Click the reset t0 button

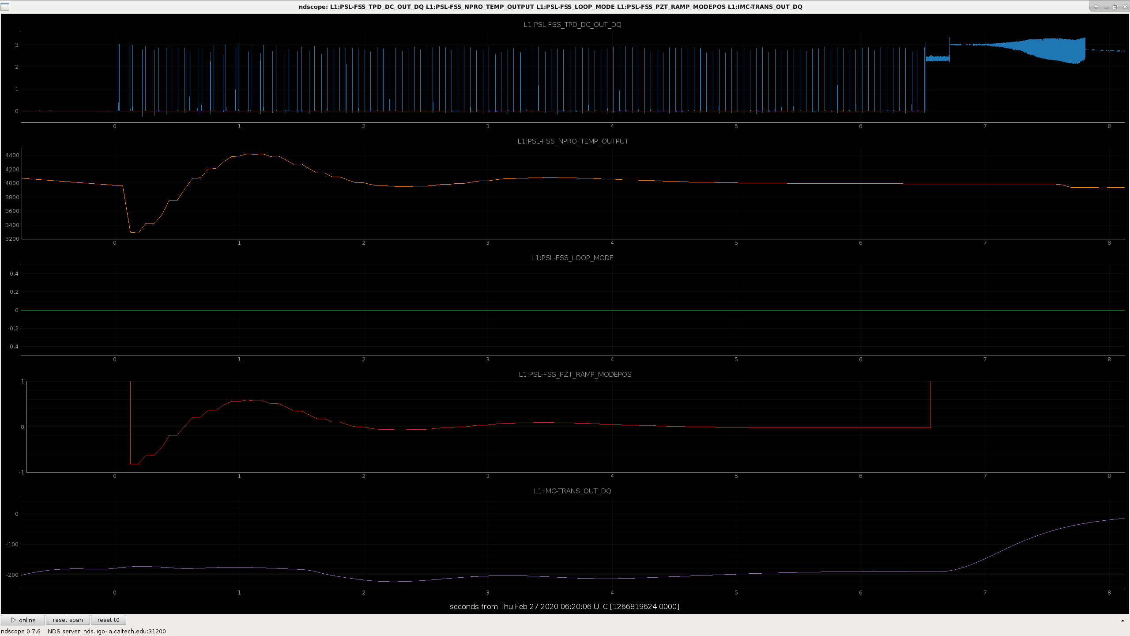point(108,620)
